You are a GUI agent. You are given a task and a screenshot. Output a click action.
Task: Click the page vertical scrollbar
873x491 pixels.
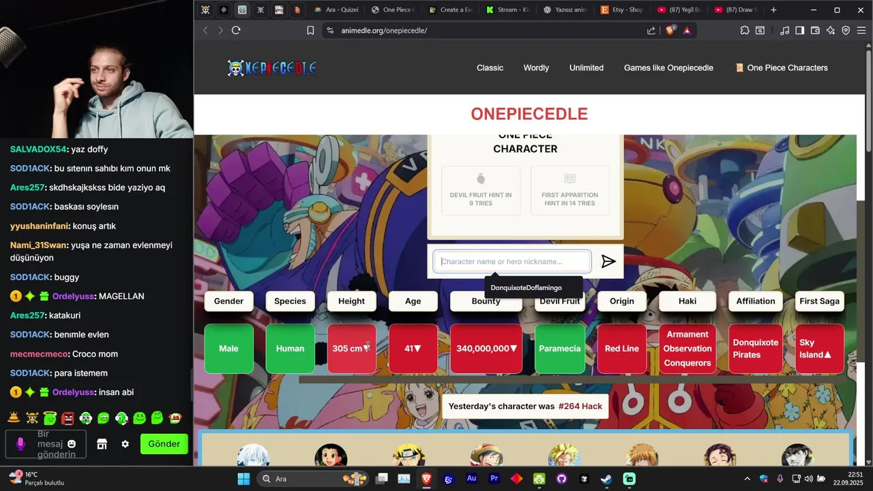pos(869,102)
